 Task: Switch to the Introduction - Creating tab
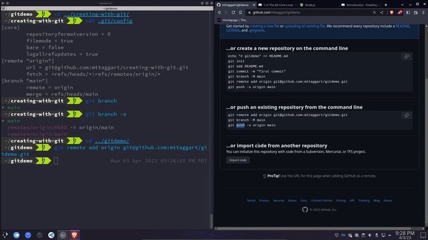coord(360,5)
